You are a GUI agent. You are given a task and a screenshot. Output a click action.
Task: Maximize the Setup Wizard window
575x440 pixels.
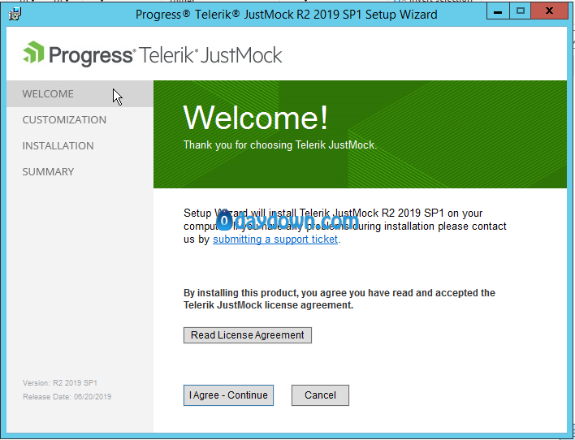click(x=520, y=11)
